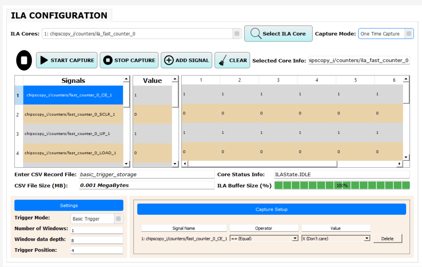Open the Operator == (Equal) dropdown

point(295,238)
